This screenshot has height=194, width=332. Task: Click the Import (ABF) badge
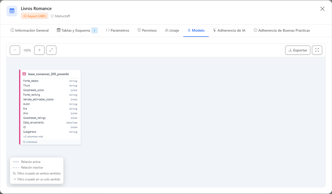34,16
